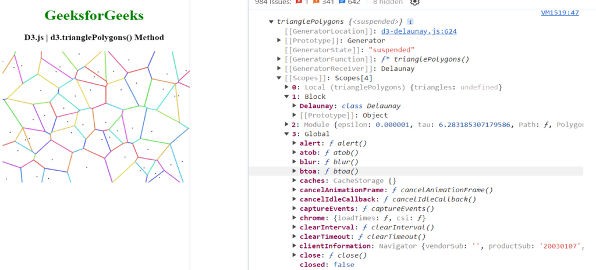Expand the clearInterval property
Viewport: 596px width, 270px height.
(x=295, y=227)
